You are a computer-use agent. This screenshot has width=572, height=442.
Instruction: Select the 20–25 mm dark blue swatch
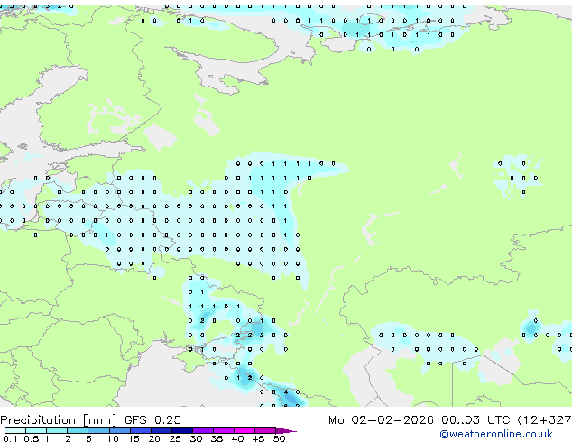pos(161,430)
